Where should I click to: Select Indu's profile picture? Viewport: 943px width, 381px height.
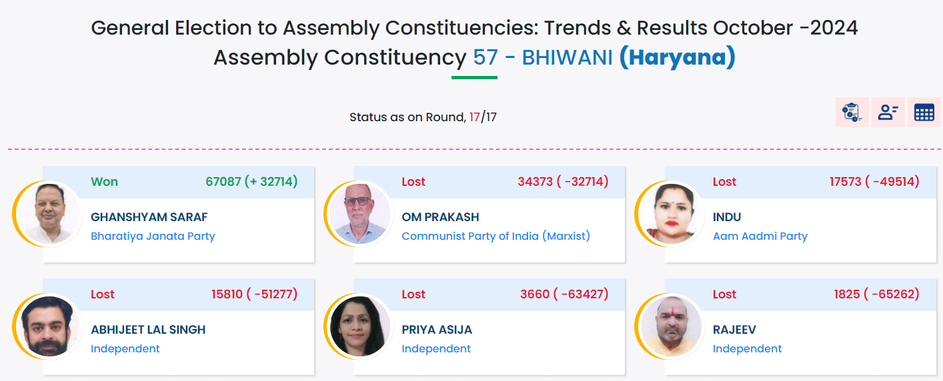pyautogui.click(x=670, y=214)
